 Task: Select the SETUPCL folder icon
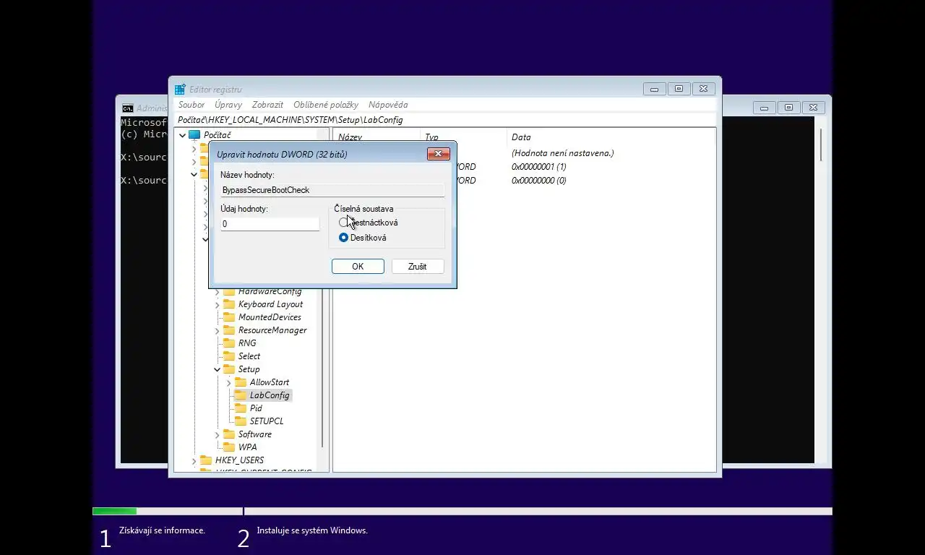pos(241,421)
